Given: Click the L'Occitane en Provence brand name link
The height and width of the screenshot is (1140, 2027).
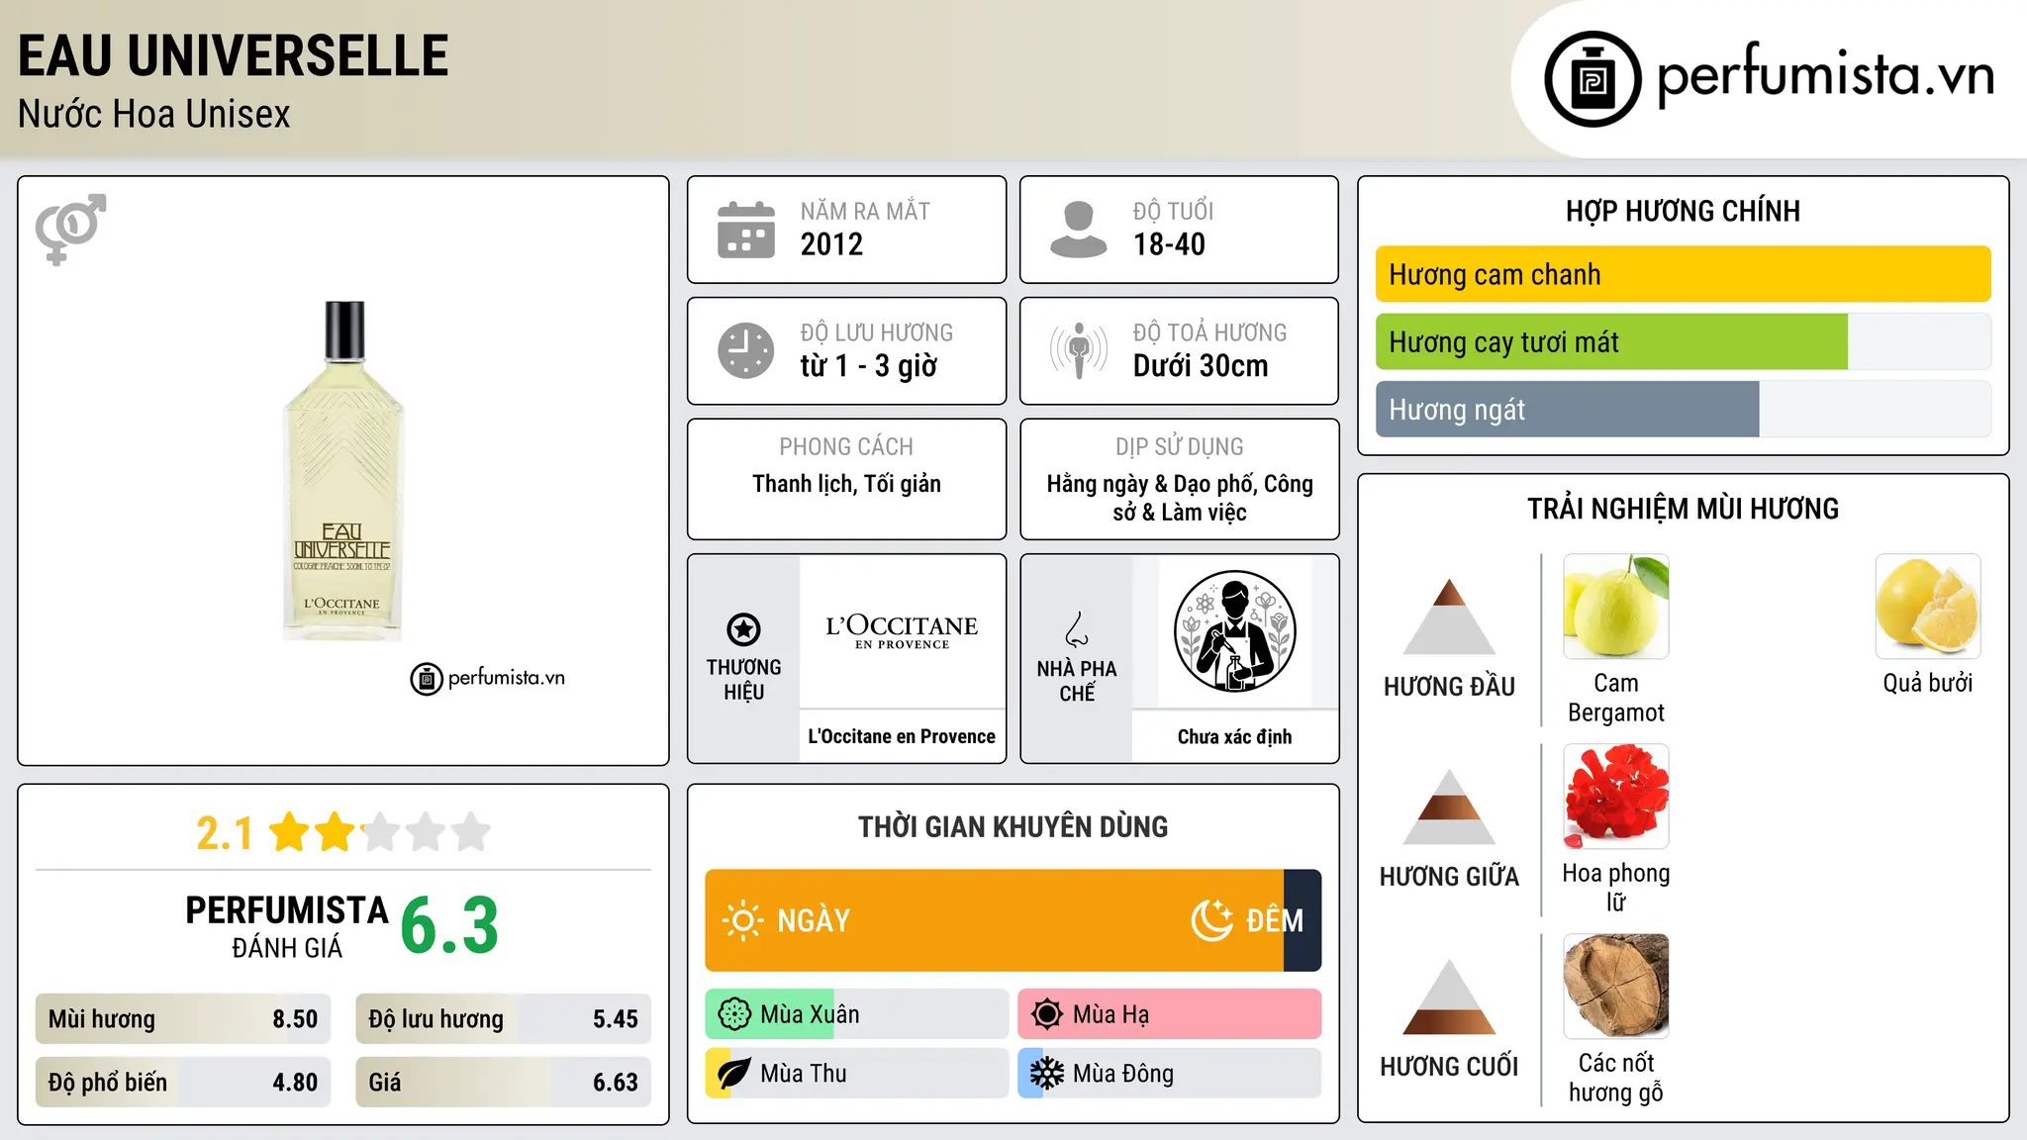Looking at the screenshot, I should pyautogui.click(x=902, y=736).
